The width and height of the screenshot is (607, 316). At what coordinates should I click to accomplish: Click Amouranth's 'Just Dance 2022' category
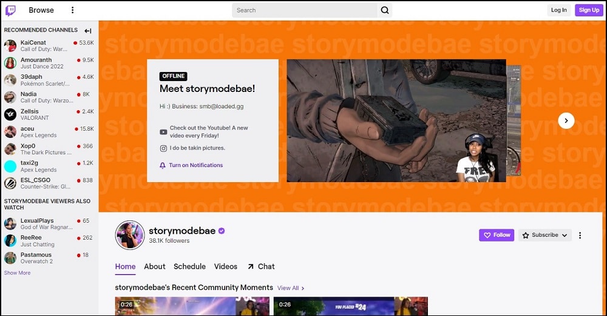[x=42, y=67]
